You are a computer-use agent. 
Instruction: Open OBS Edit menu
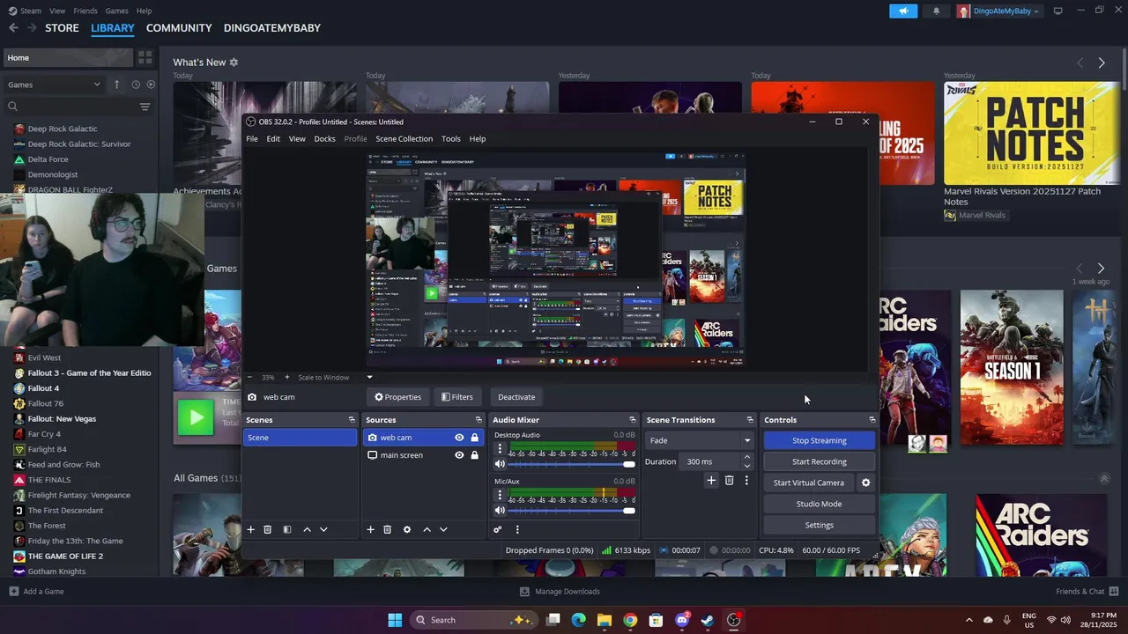[x=273, y=138]
